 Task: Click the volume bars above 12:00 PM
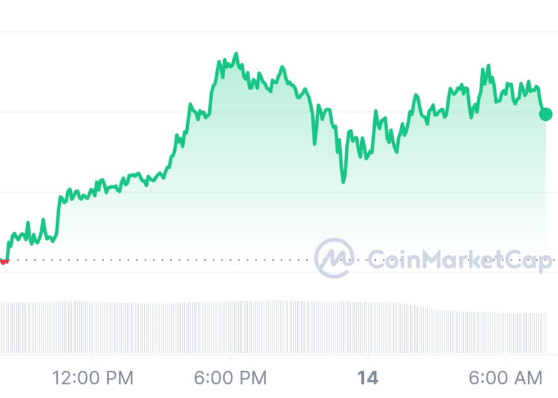click(93, 328)
